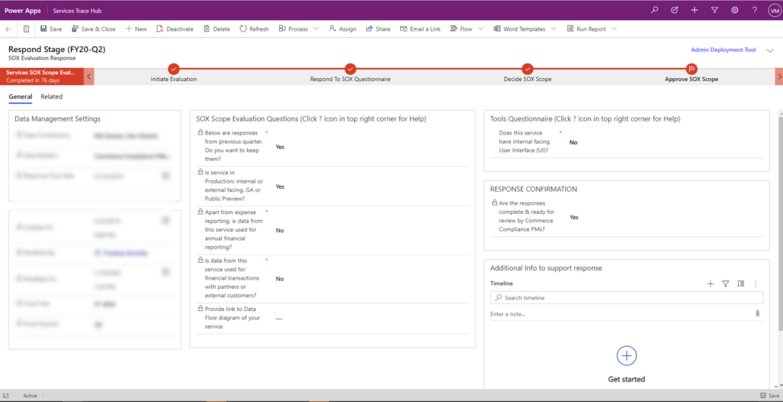Switch to the General tab
The width and height of the screenshot is (783, 402).
pyautogui.click(x=21, y=97)
